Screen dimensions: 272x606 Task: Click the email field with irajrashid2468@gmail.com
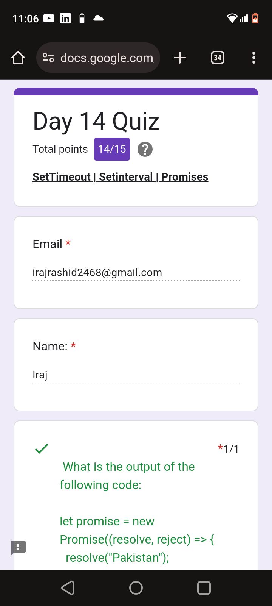click(136, 273)
